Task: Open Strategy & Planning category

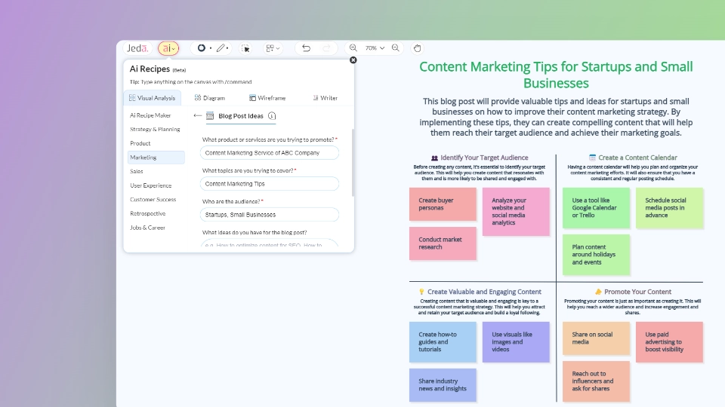Action: 155,129
